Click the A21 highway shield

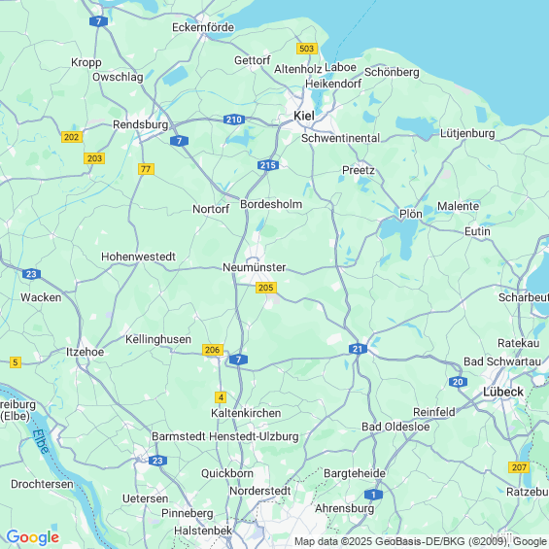pyautogui.click(x=358, y=349)
